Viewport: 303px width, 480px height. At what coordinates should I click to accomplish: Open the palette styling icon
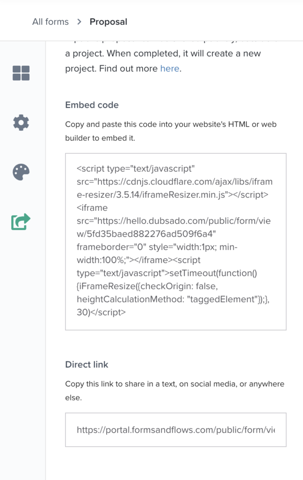pos(21,172)
